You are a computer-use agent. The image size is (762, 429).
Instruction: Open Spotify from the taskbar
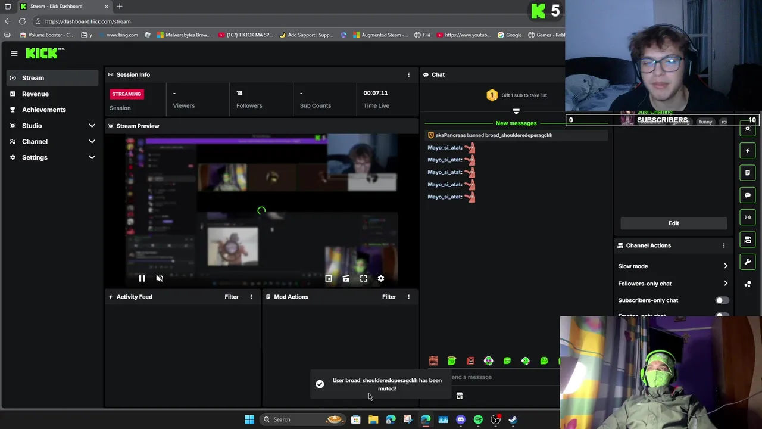(478, 419)
